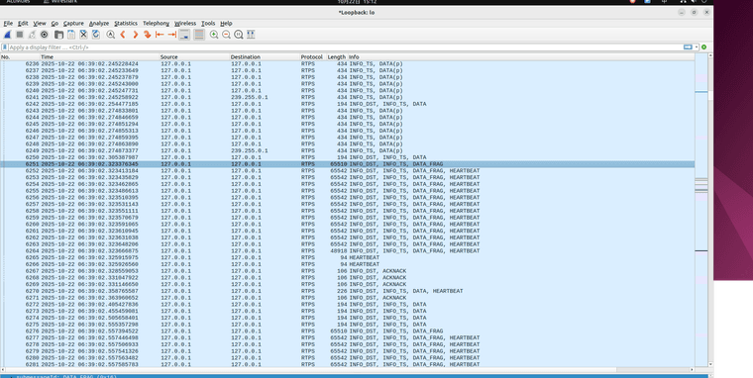Open the Tools menu
Viewport: 753px width, 378px height.
tap(208, 23)
